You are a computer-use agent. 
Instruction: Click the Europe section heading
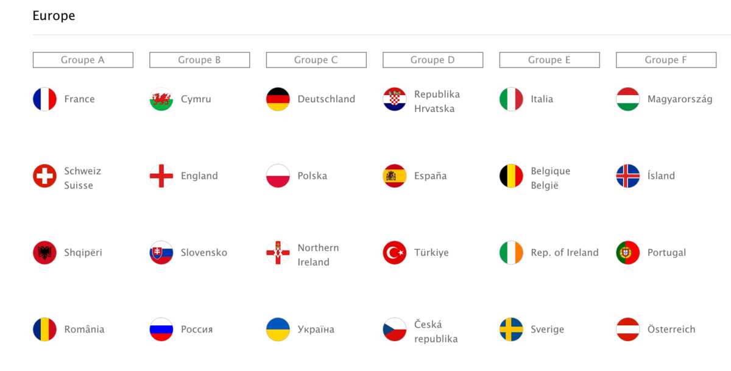click(54, 16)
